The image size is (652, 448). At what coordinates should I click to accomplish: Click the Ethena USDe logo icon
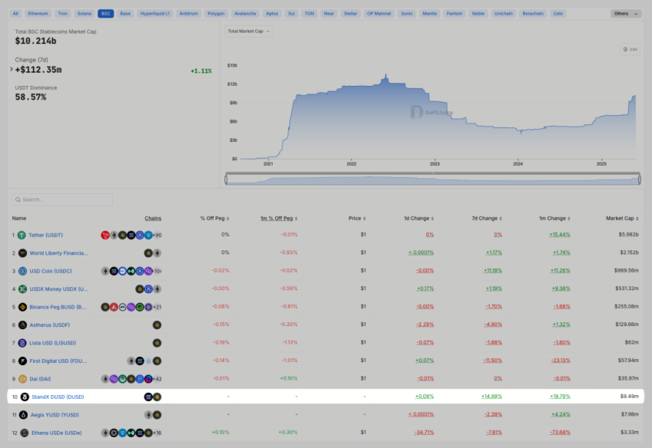(x=25, y=433)
